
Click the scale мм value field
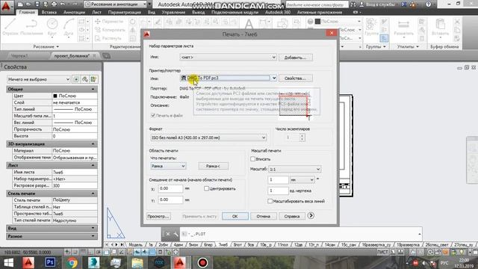tap(278, 179)
